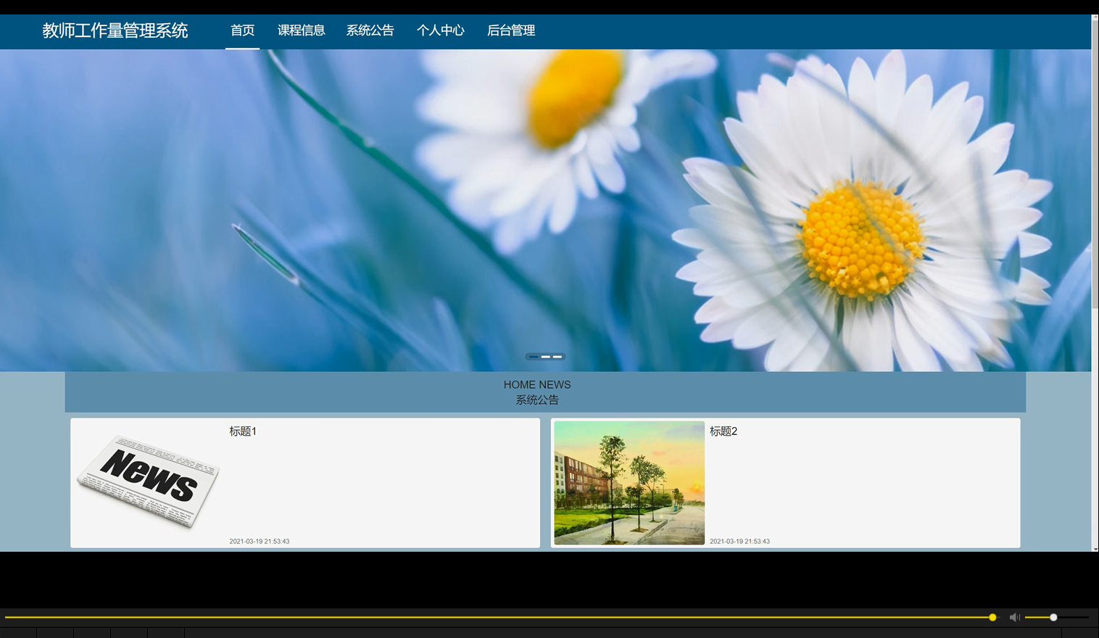Click the News newspaper thumbnail image
This screenshot has height=638, width=1099.
(x=147, y=482)
